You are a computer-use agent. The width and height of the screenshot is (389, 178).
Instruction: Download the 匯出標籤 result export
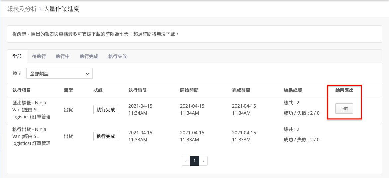pyautogui.click(x=344, y=109)
